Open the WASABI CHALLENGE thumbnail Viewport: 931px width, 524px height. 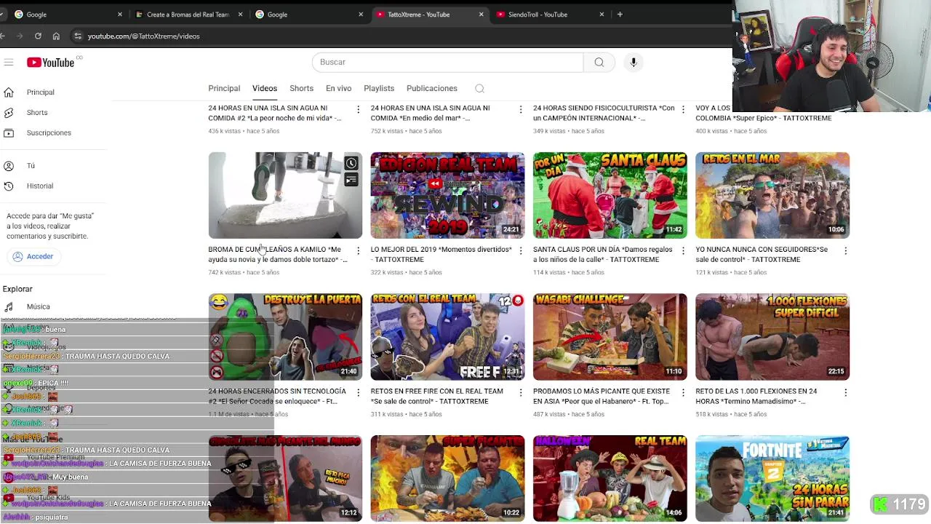610,337
